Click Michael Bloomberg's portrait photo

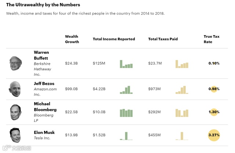click(15, 112)
